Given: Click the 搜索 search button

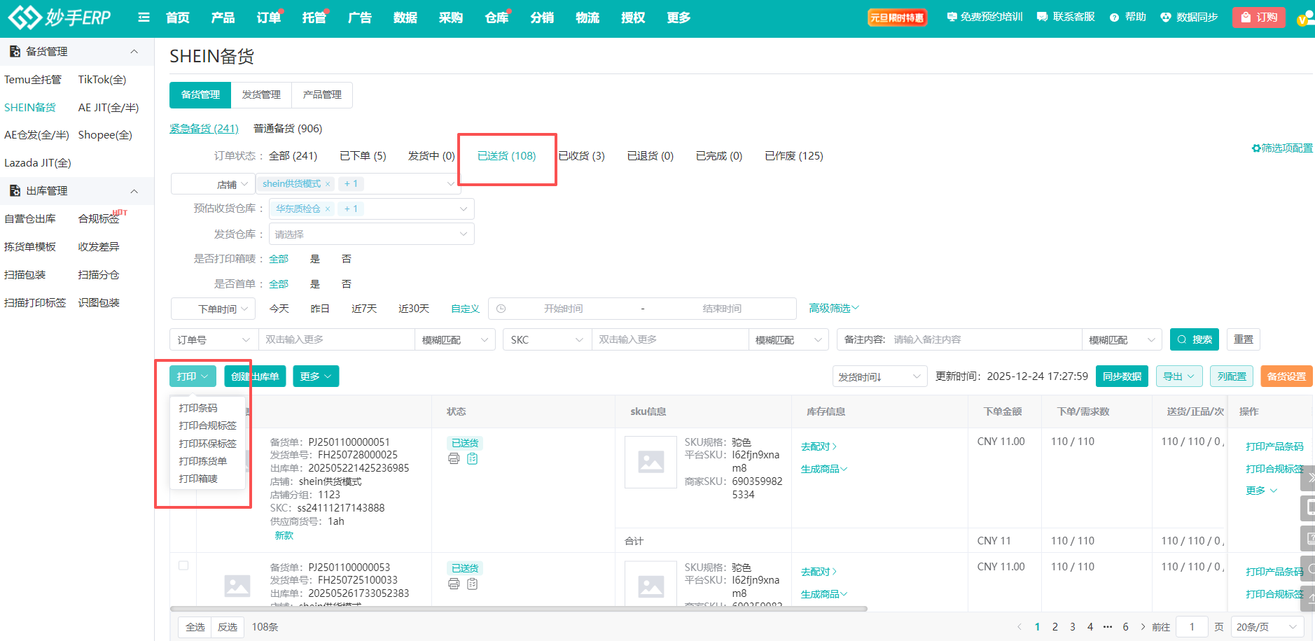Looking at the screenshot, I should (1194, 339).
